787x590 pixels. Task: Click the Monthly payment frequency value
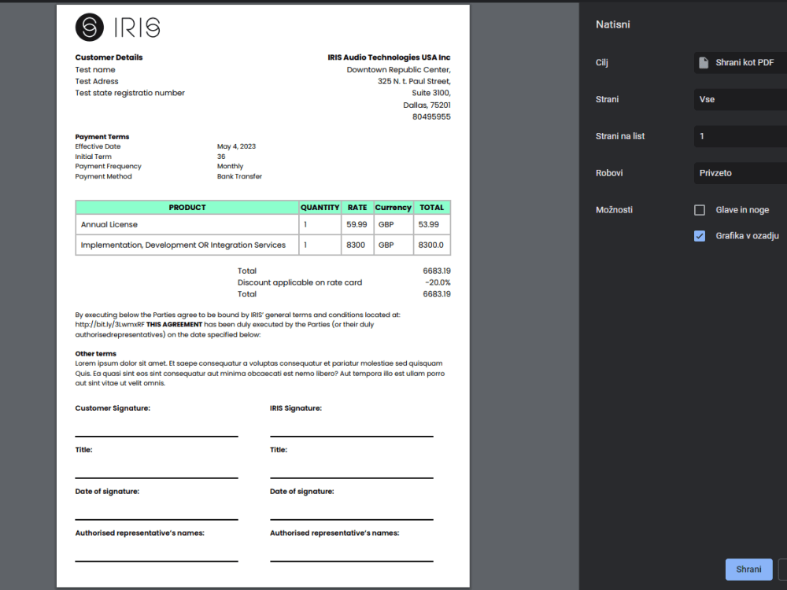230,166
